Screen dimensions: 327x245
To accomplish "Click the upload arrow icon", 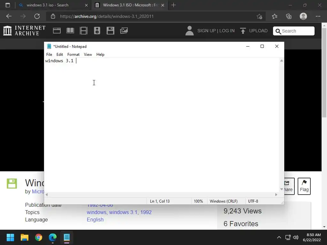I will pyautogui.click(x=243, y=31).
